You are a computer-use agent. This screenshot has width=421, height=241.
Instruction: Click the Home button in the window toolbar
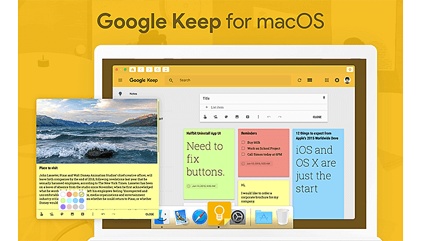pos(132,69)
